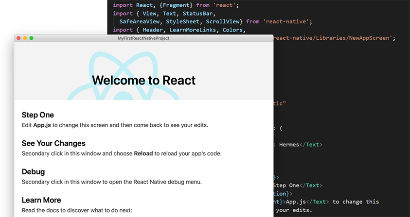Click the green full-screen window button
The width and height of the screenshot is (410, 217).
click(x=31, y=38)
